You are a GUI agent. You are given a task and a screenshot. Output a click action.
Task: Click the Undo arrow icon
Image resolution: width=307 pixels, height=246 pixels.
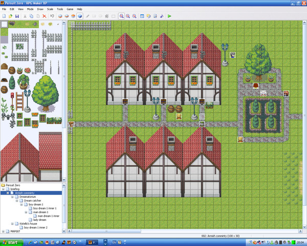click(52, 16)
